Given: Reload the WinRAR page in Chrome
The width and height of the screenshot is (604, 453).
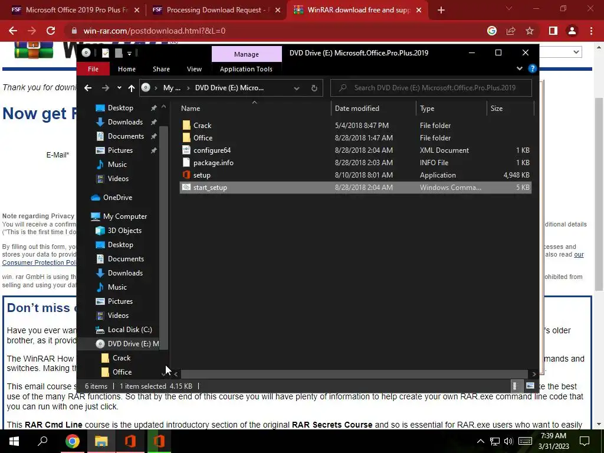Looking at the screenshot, I should [51, 31].
